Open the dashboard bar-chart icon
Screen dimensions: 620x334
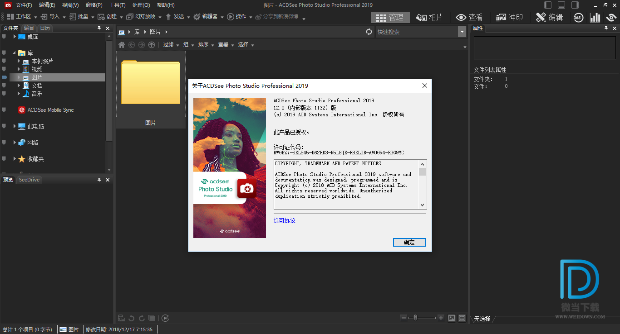coord(595,17)
